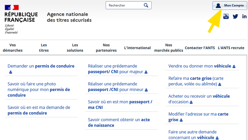
Task: Click Refaire ma carte grise link
Action: click(x=196, y=81)
